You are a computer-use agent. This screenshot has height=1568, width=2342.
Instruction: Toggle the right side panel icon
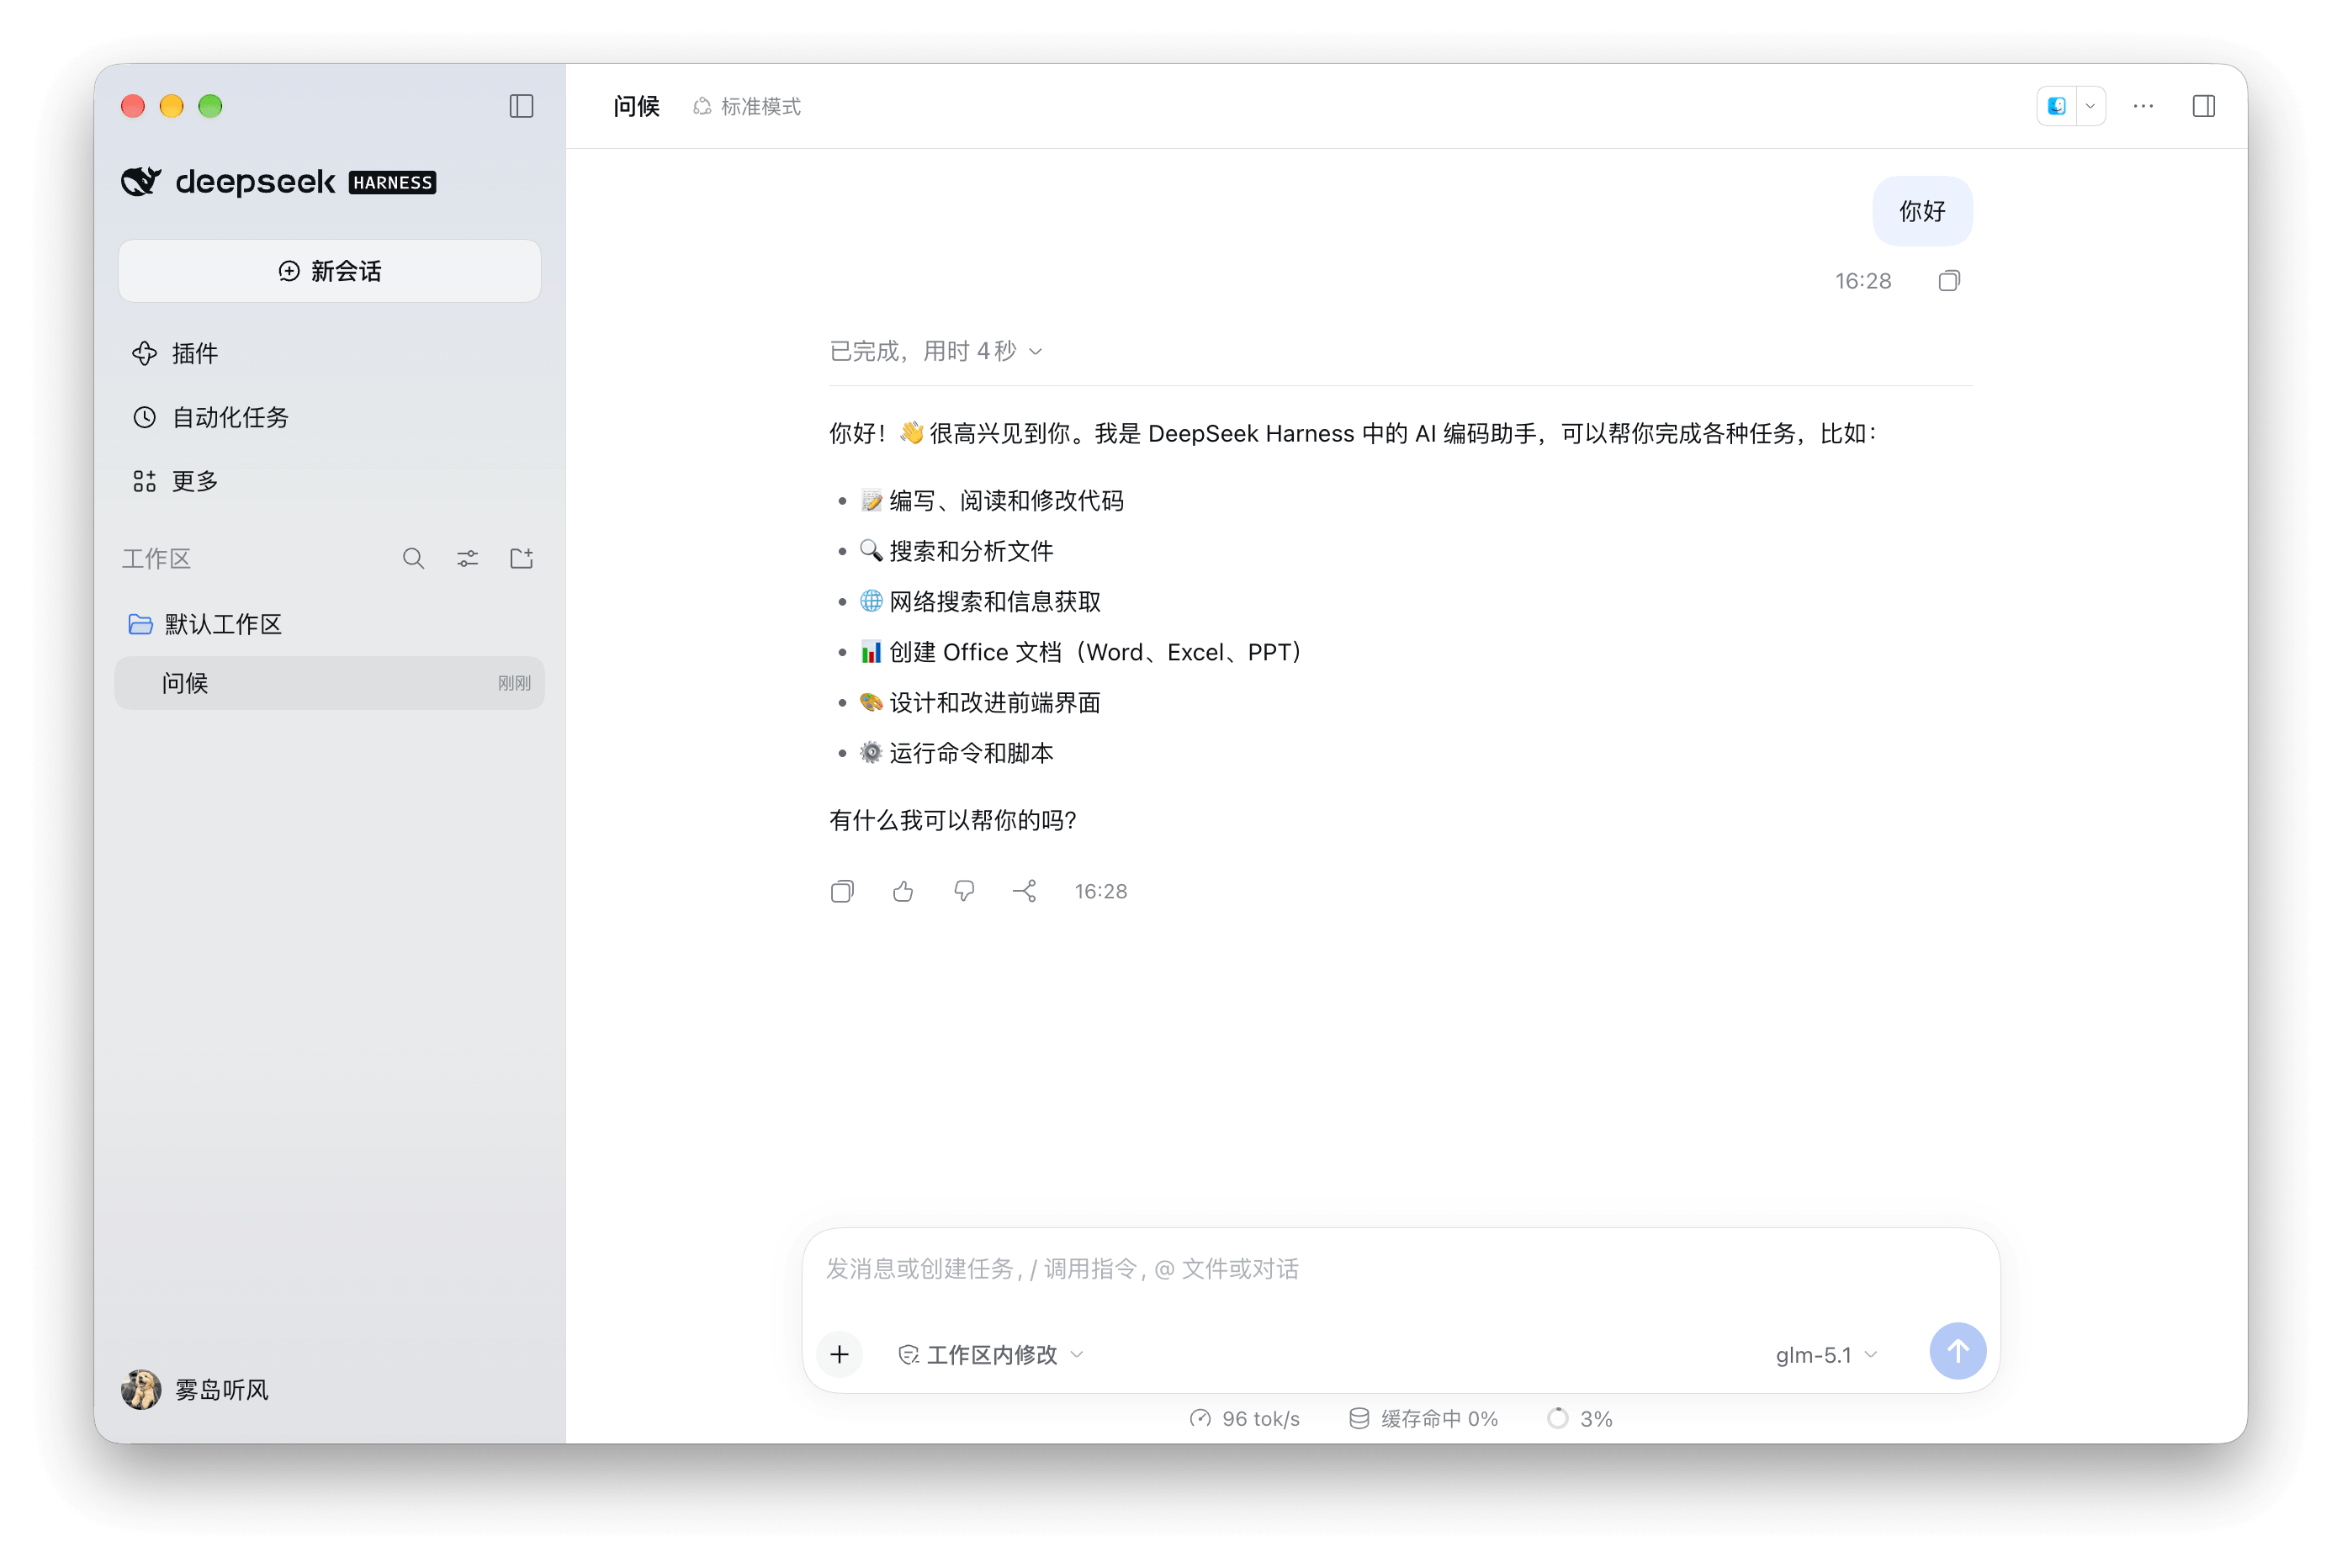(x=2203, y=106)
